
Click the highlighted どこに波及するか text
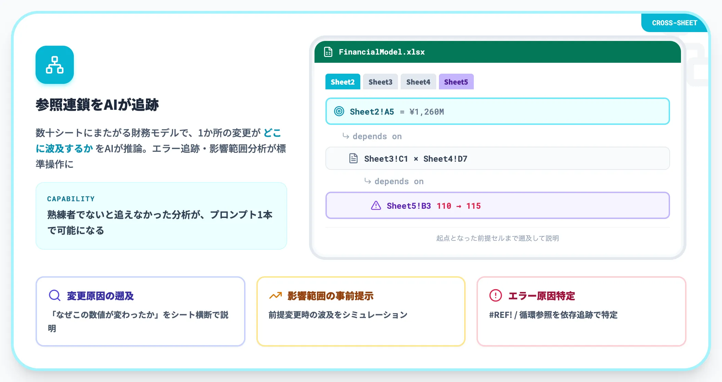(x=158, y=141)
